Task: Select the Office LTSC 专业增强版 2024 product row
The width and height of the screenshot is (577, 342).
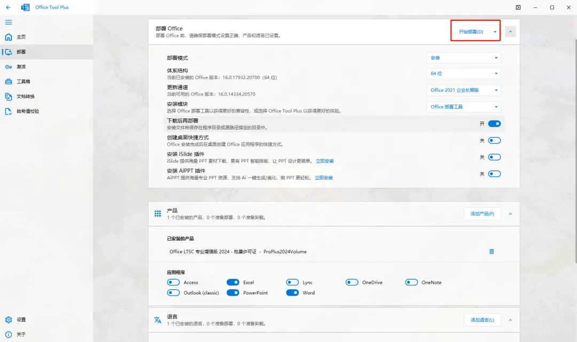Action: point(333,252)
